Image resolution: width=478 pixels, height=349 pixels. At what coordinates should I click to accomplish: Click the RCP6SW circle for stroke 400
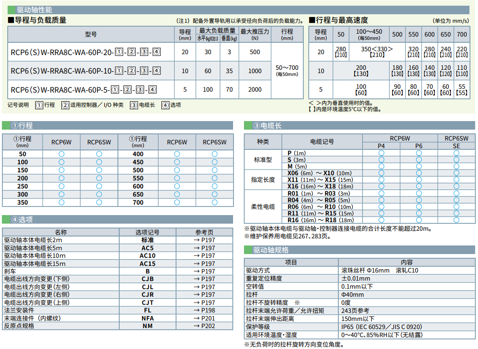pyautogui.click(x=215, y=154)
